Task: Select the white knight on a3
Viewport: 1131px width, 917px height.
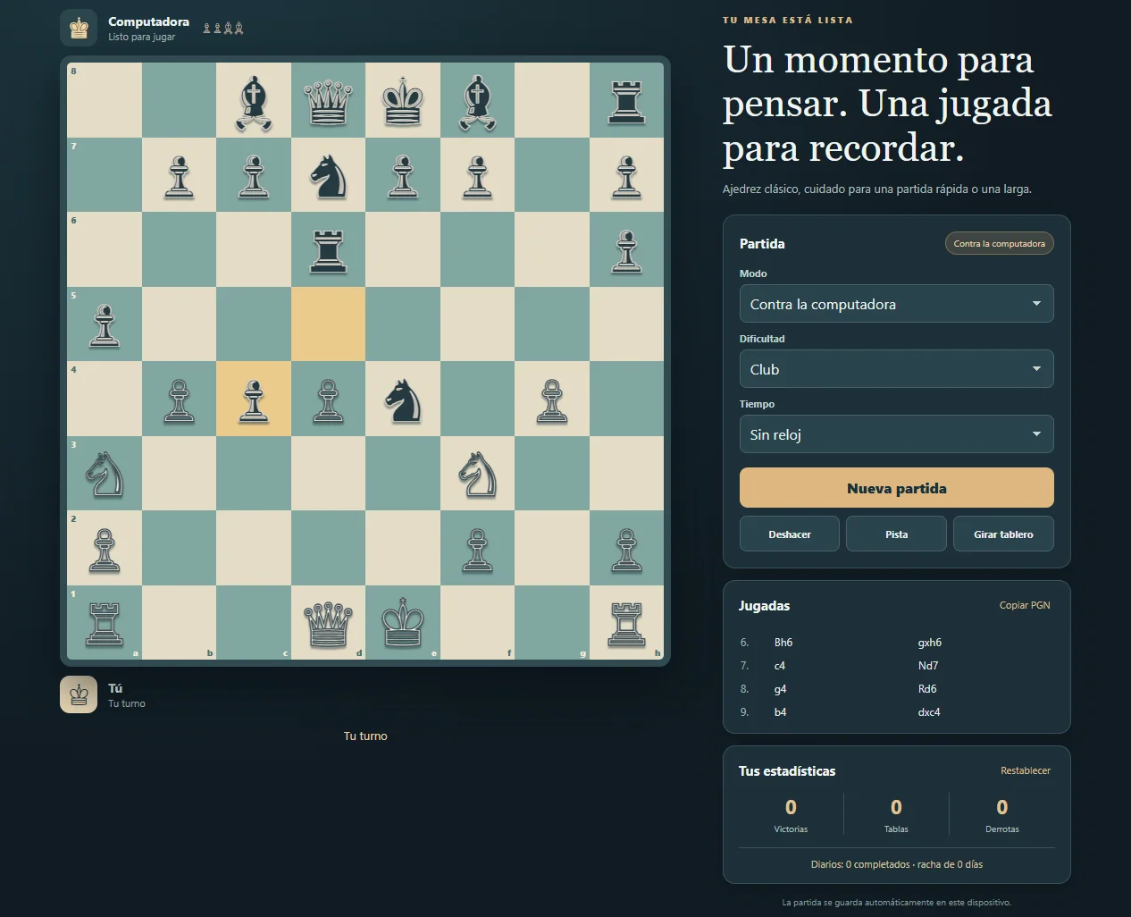Action: click(105, 473)
